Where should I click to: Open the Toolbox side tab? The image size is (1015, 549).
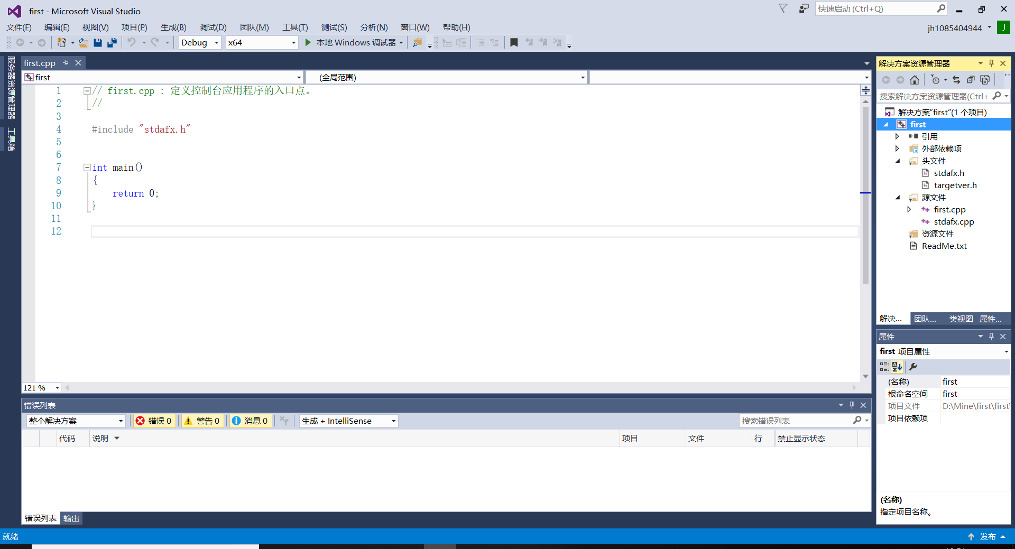11,139
